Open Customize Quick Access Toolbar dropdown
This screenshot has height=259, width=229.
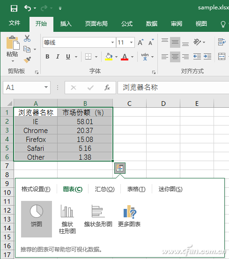[60, 8]
